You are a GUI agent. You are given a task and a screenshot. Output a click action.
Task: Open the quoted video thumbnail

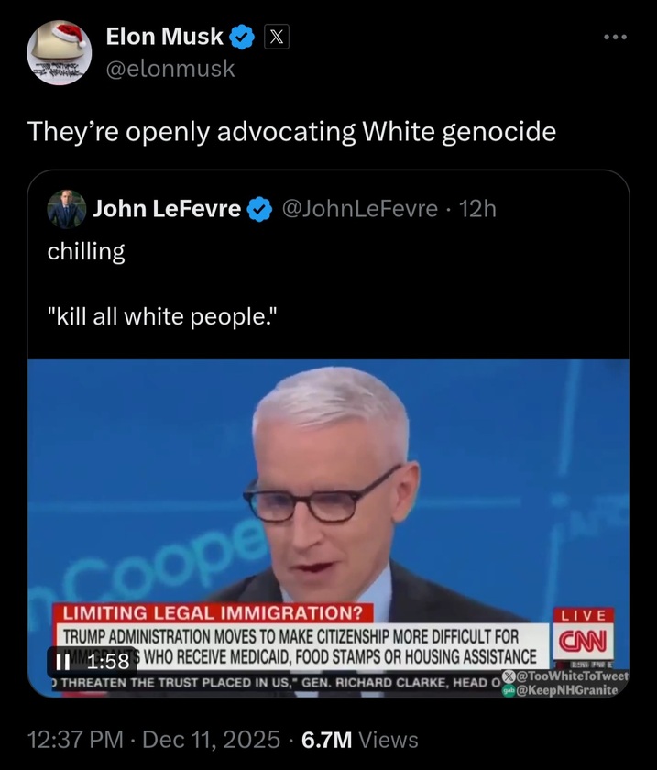click(x=328, y=528)
